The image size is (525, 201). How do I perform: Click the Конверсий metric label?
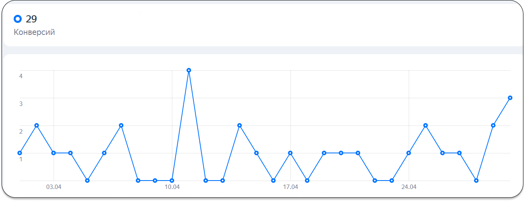34,32
